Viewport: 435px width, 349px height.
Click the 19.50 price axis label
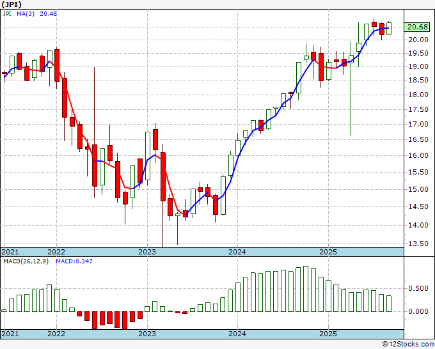coord(418,53)
